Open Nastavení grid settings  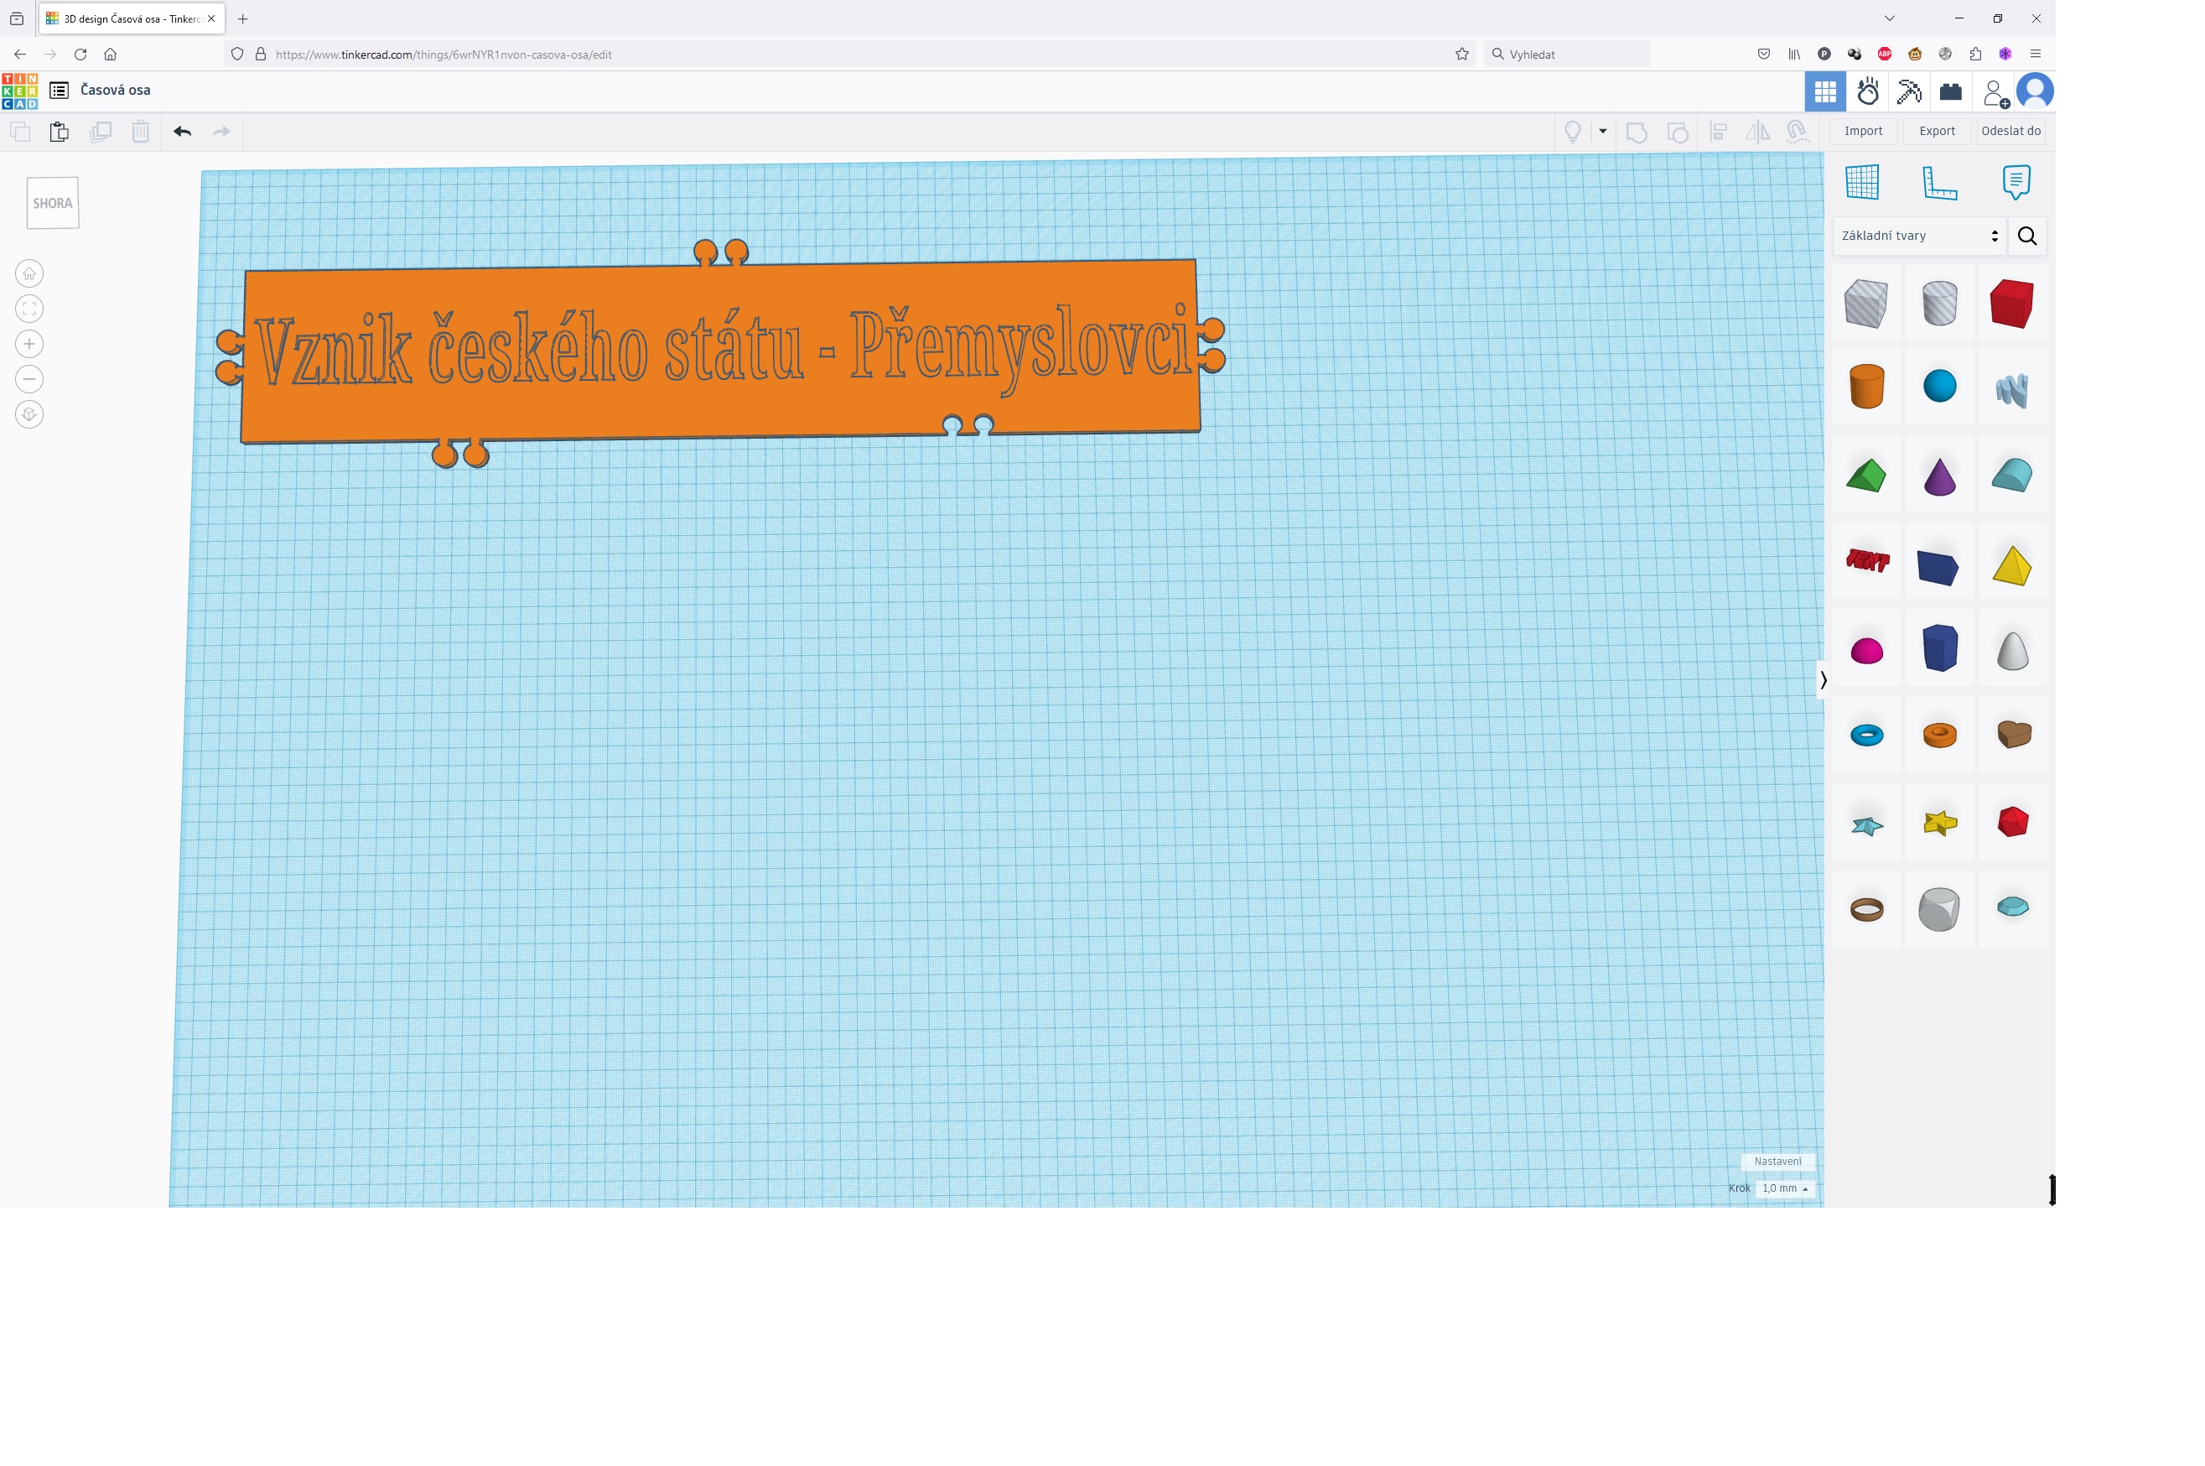(1777, 1162)
